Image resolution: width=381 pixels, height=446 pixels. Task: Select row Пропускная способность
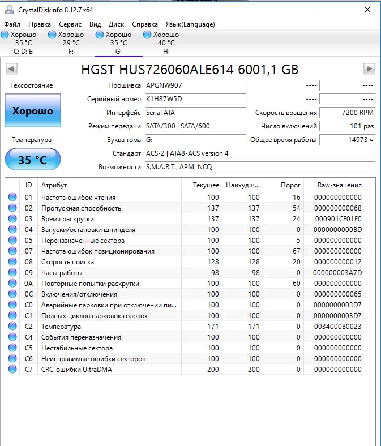tap(185, 208)
